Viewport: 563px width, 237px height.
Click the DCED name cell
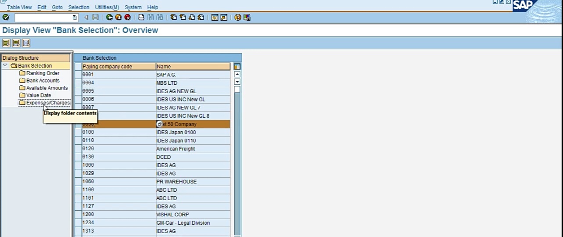193,157
